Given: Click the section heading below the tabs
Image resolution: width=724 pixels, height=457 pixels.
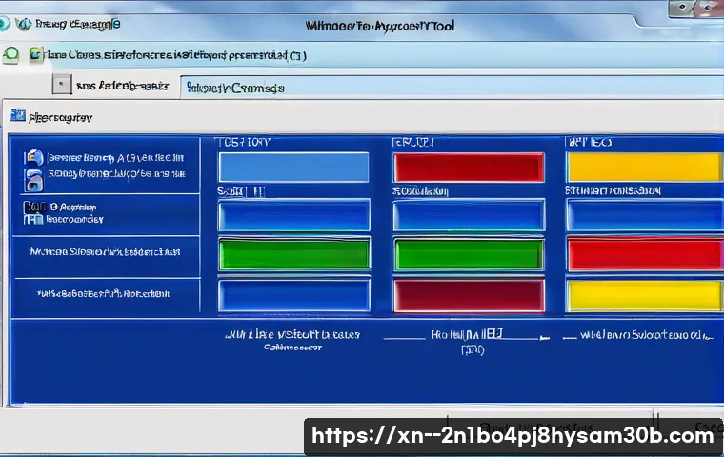Looking at the screenshot, I should tap(60, 118).
